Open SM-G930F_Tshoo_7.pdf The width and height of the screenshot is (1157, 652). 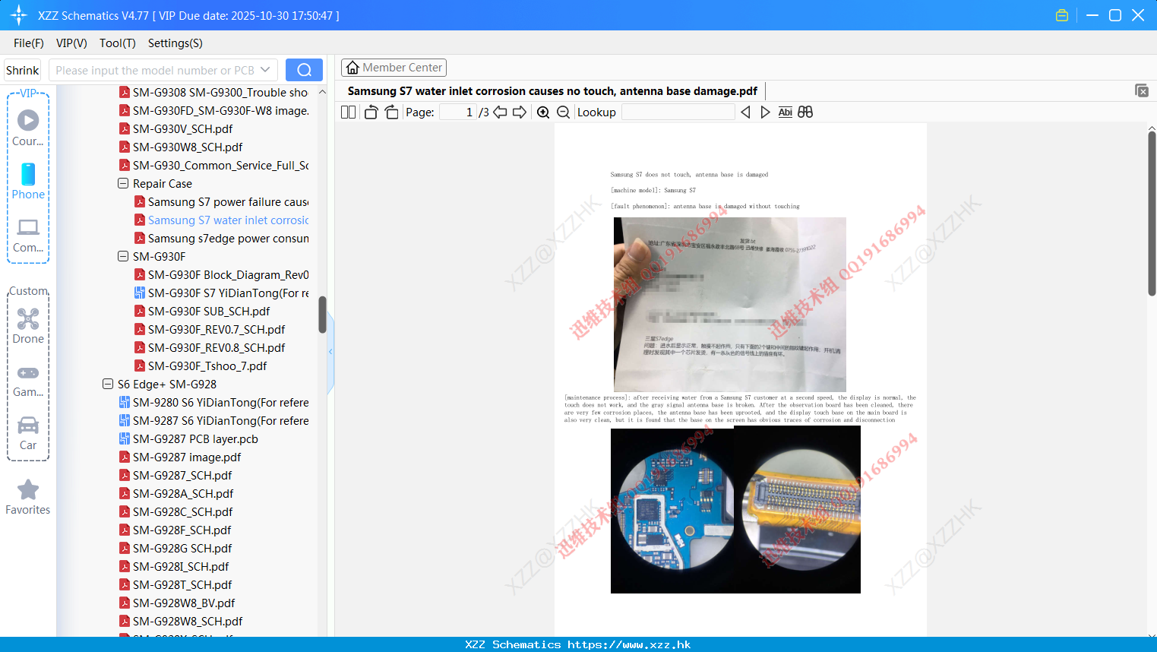(x=201, y=366)
